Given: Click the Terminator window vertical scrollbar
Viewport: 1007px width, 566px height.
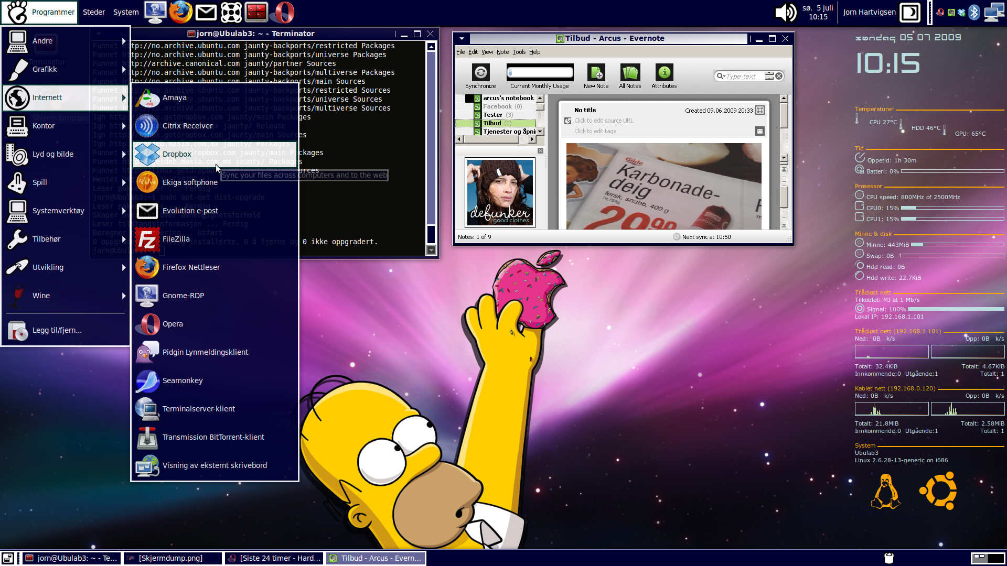Looking at the screenshot, I should point(431,148).
